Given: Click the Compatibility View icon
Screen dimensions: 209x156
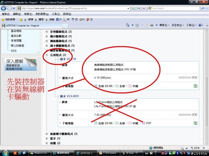Looking at the screenshot, I should pyautogui.click(x=133, y=8).
